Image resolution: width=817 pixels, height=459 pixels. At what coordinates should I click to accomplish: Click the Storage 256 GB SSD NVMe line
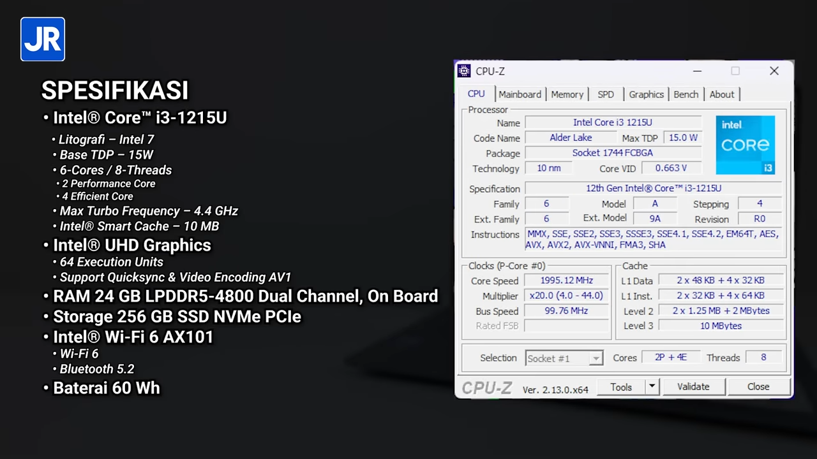177,317
